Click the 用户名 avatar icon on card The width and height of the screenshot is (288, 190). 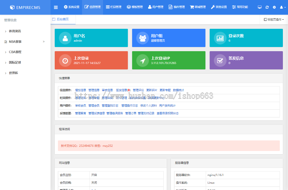[x=65, y=38]
